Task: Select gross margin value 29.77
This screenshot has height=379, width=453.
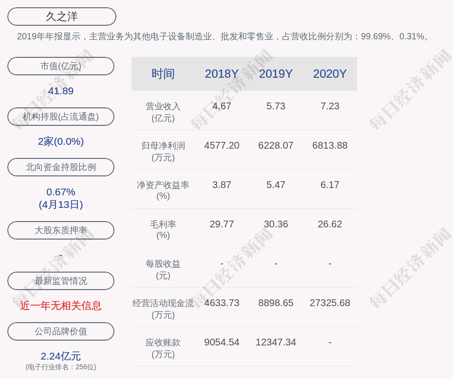Action: click(222, 224)
